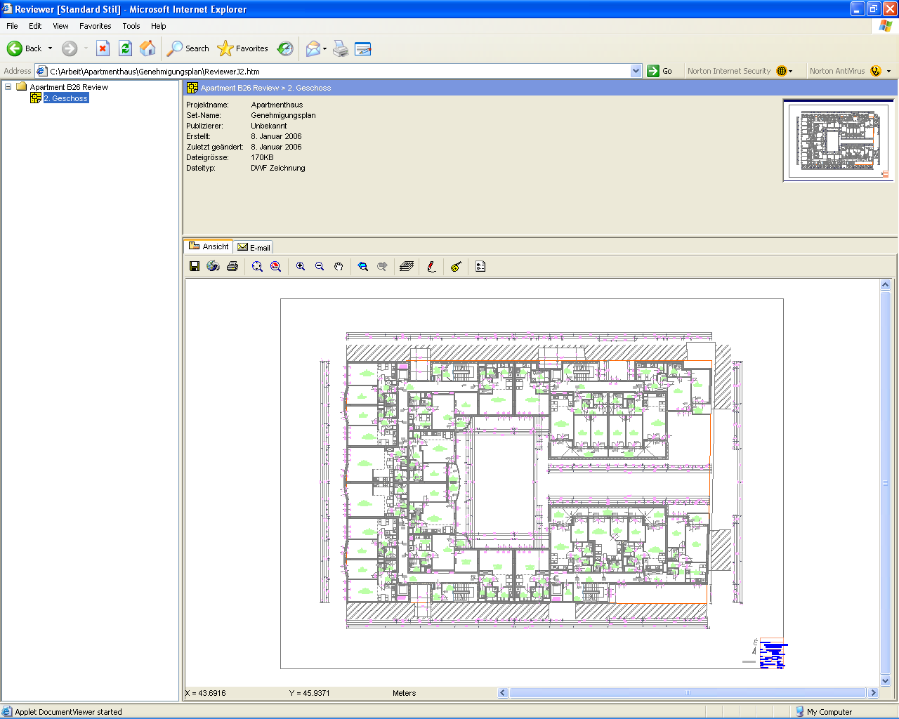Screen dimensions: 899x719
Task: Select the zoom in magnifier tool
Action: 301,266
